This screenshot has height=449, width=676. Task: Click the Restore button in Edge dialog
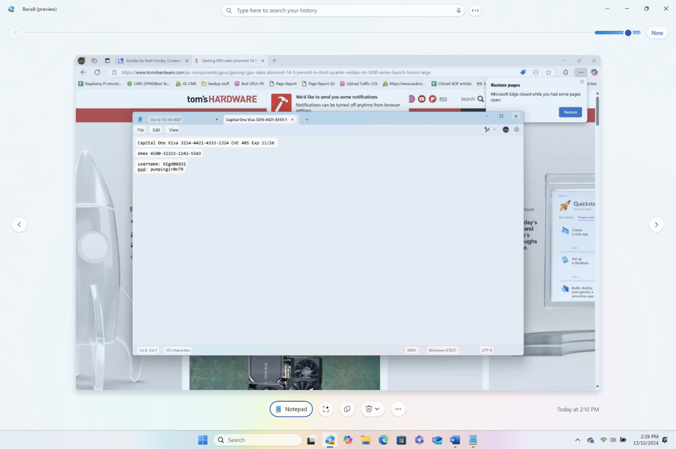[x=570, y=112]
